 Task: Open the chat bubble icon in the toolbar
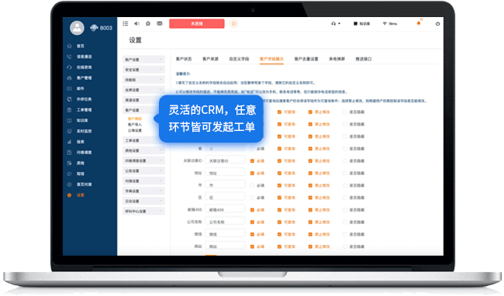click(x=148, y=23)
